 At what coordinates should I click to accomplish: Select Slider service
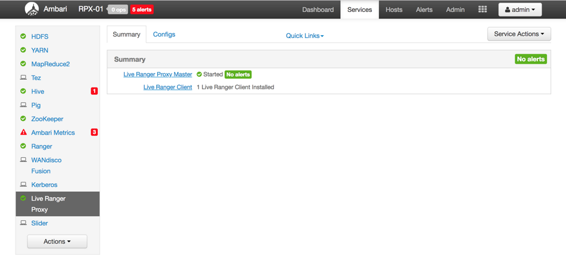(39, 223)
